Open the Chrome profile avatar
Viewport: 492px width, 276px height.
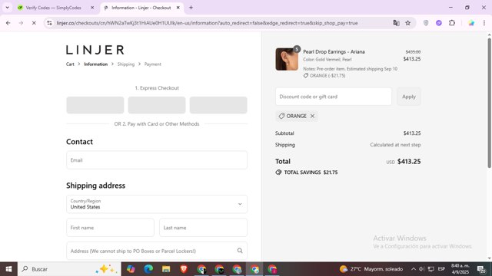pos(471,23)
